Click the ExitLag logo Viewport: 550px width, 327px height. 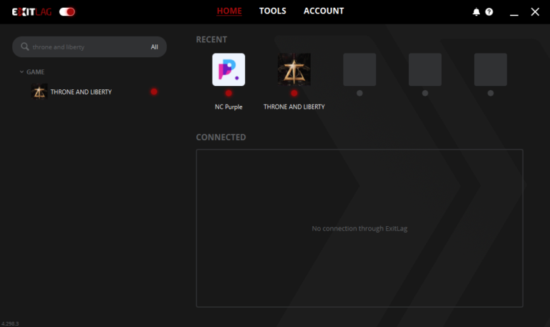point(32,12)
